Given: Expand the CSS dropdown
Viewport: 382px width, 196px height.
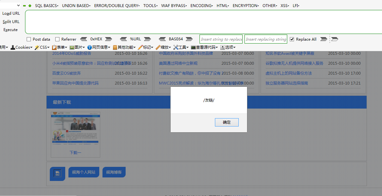Looking at the screenshot, I should tap(48, 48).
